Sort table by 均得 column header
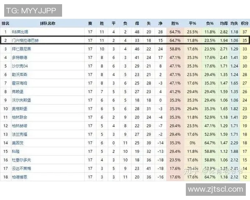Screen dimensions: 250x200 (x=224, y=23)
